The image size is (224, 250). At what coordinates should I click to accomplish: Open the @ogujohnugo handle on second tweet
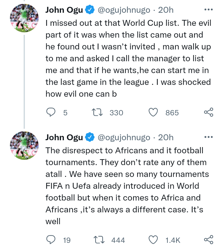[x=124, y=137]
